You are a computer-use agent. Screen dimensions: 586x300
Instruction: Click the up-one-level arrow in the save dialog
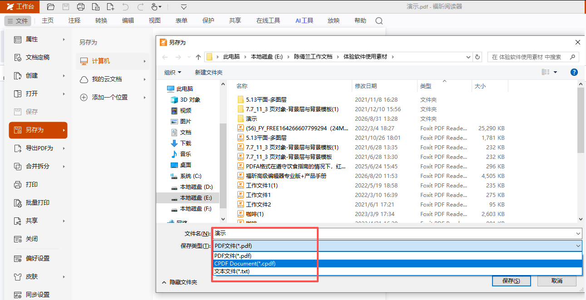tap(198, 57)
